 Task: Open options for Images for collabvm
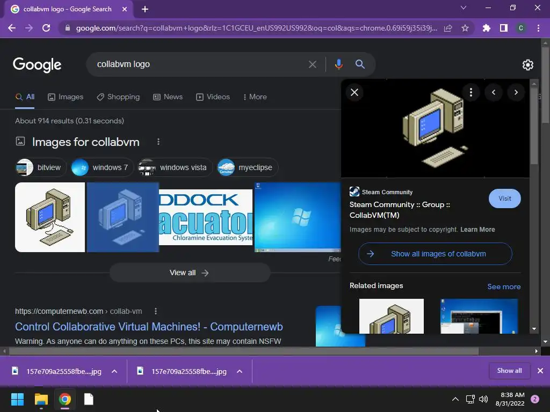coord(158,142)
